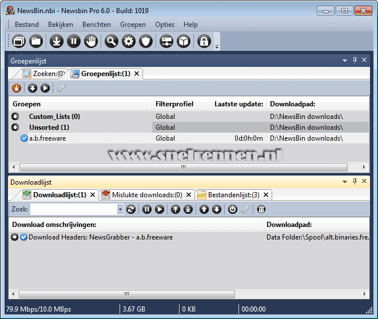Click the window layout icon in main toolbar
Viewport: 378px width, 319px height.
[x=19, y=41]
